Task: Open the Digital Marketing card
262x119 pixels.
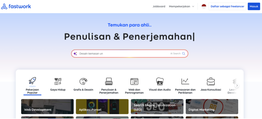Action: [x=212, y=107]
